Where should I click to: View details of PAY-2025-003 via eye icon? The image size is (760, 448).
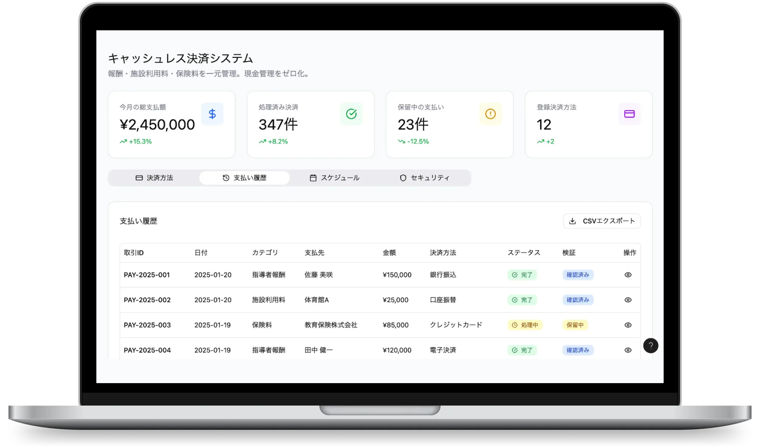(x=628, y=325)
